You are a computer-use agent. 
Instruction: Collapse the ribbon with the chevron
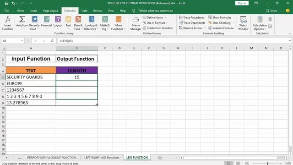290,33
